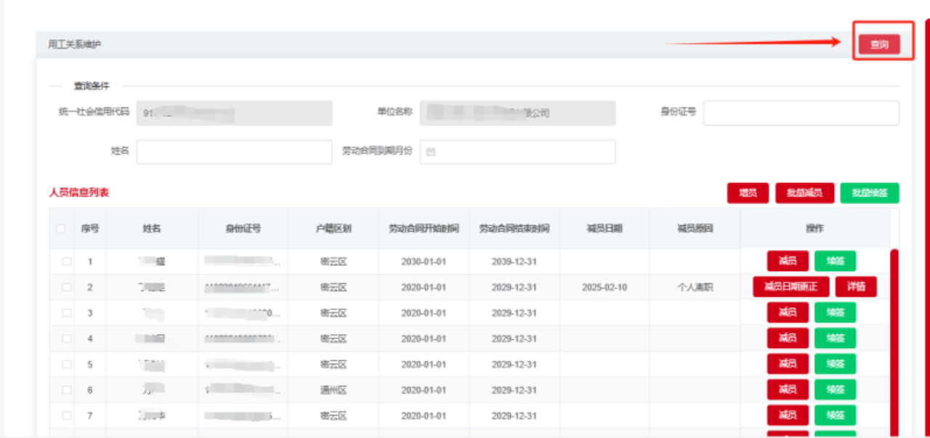The width and height of the screenshot is (930, 438).
Task: Click 续签 for the 通州区 row
Action: pos(835,390)
